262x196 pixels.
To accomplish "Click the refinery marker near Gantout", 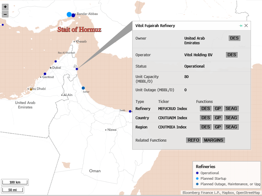I will point(45,74).
